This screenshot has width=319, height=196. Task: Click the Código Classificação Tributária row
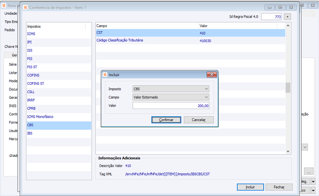click(x=191, y=40)
